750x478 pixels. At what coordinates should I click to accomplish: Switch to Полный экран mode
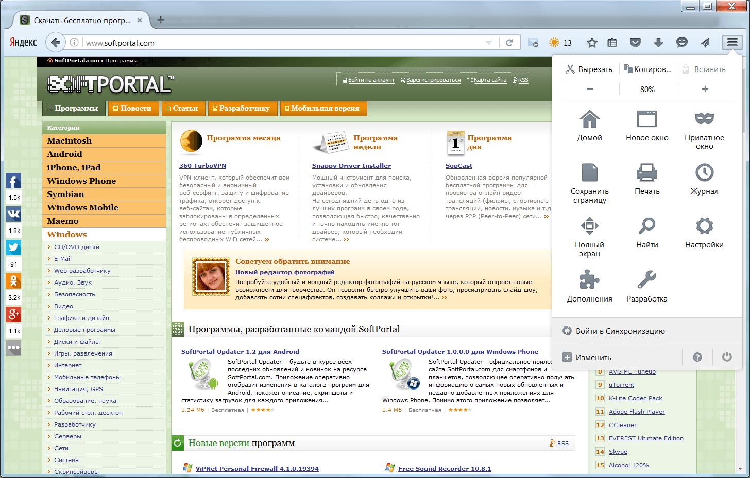pyautogui.click(x=590, y=237)
